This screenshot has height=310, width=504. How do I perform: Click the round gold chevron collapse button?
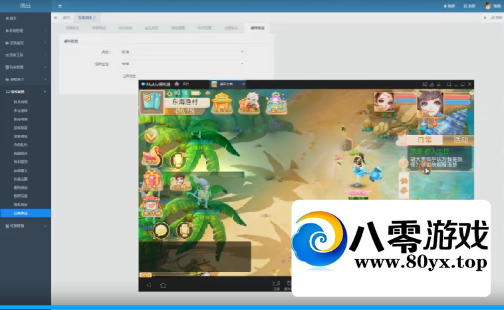[151, 136]
